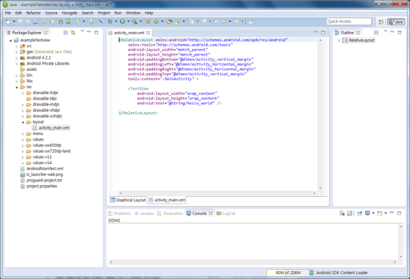The width and height of the screenshot is (410, 279).
Task: Click the Debug bug toolbar icon
Action: [x=110, y=22]
